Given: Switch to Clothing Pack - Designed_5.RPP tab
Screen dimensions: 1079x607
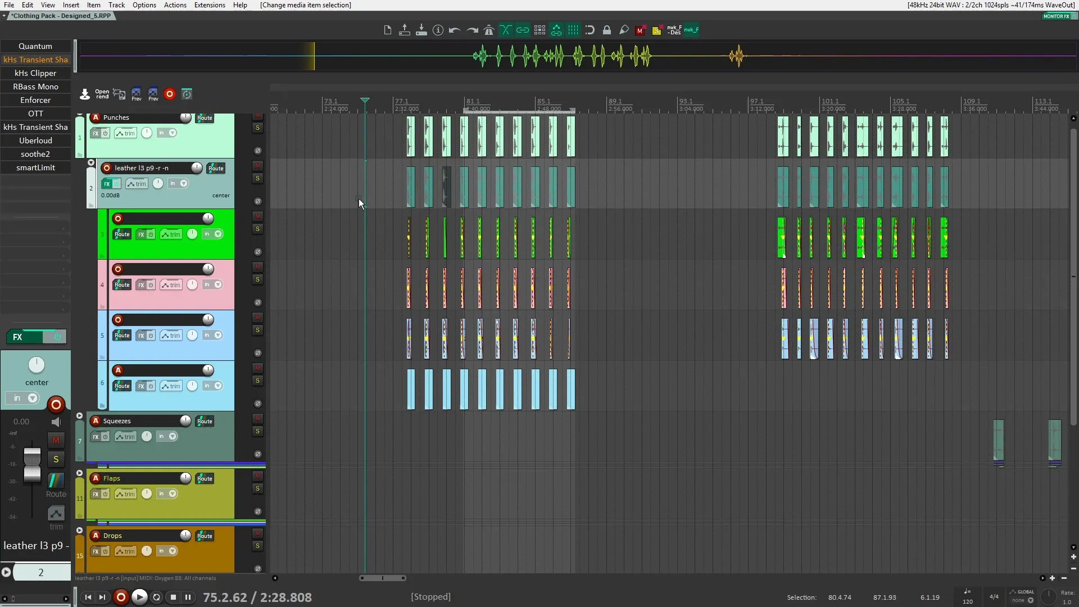Looking at the screenshot, I should point(61,16).
